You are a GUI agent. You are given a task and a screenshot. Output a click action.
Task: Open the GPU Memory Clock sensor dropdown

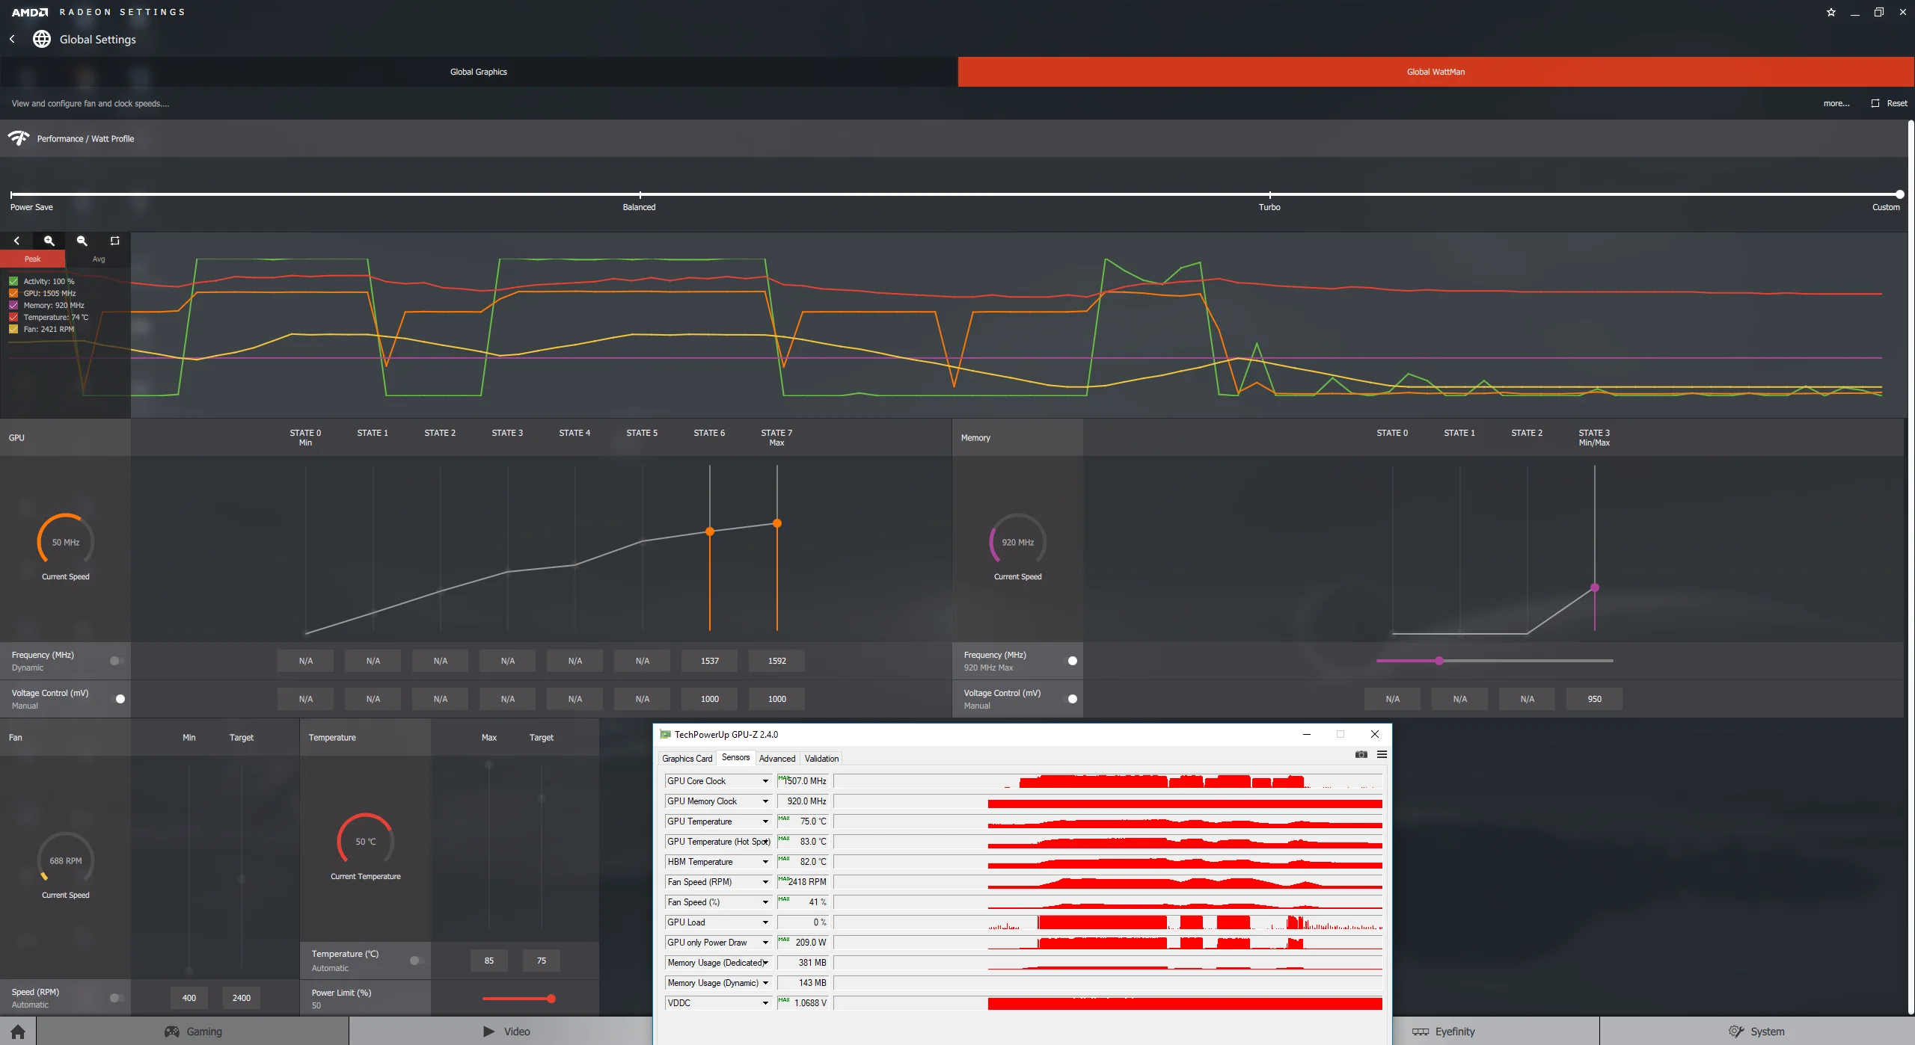point(765,801)
